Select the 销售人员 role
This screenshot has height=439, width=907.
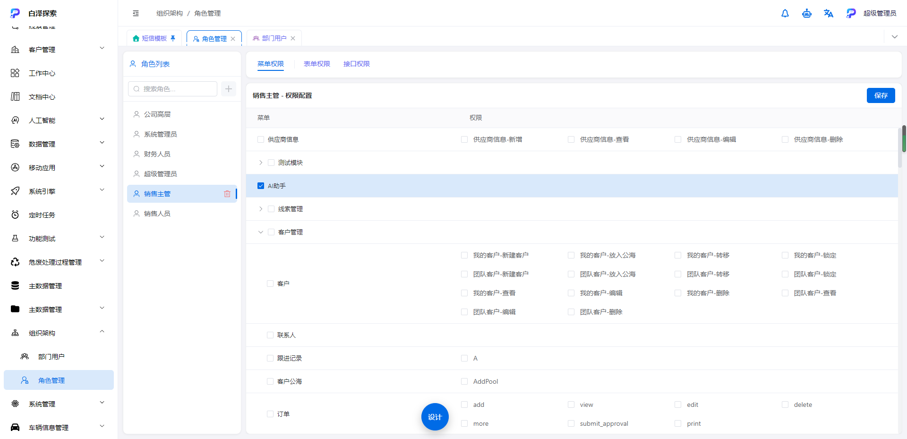tap(182, 214)
